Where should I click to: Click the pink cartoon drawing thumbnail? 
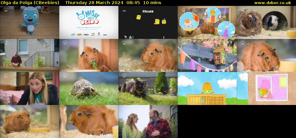pos(266,88)
